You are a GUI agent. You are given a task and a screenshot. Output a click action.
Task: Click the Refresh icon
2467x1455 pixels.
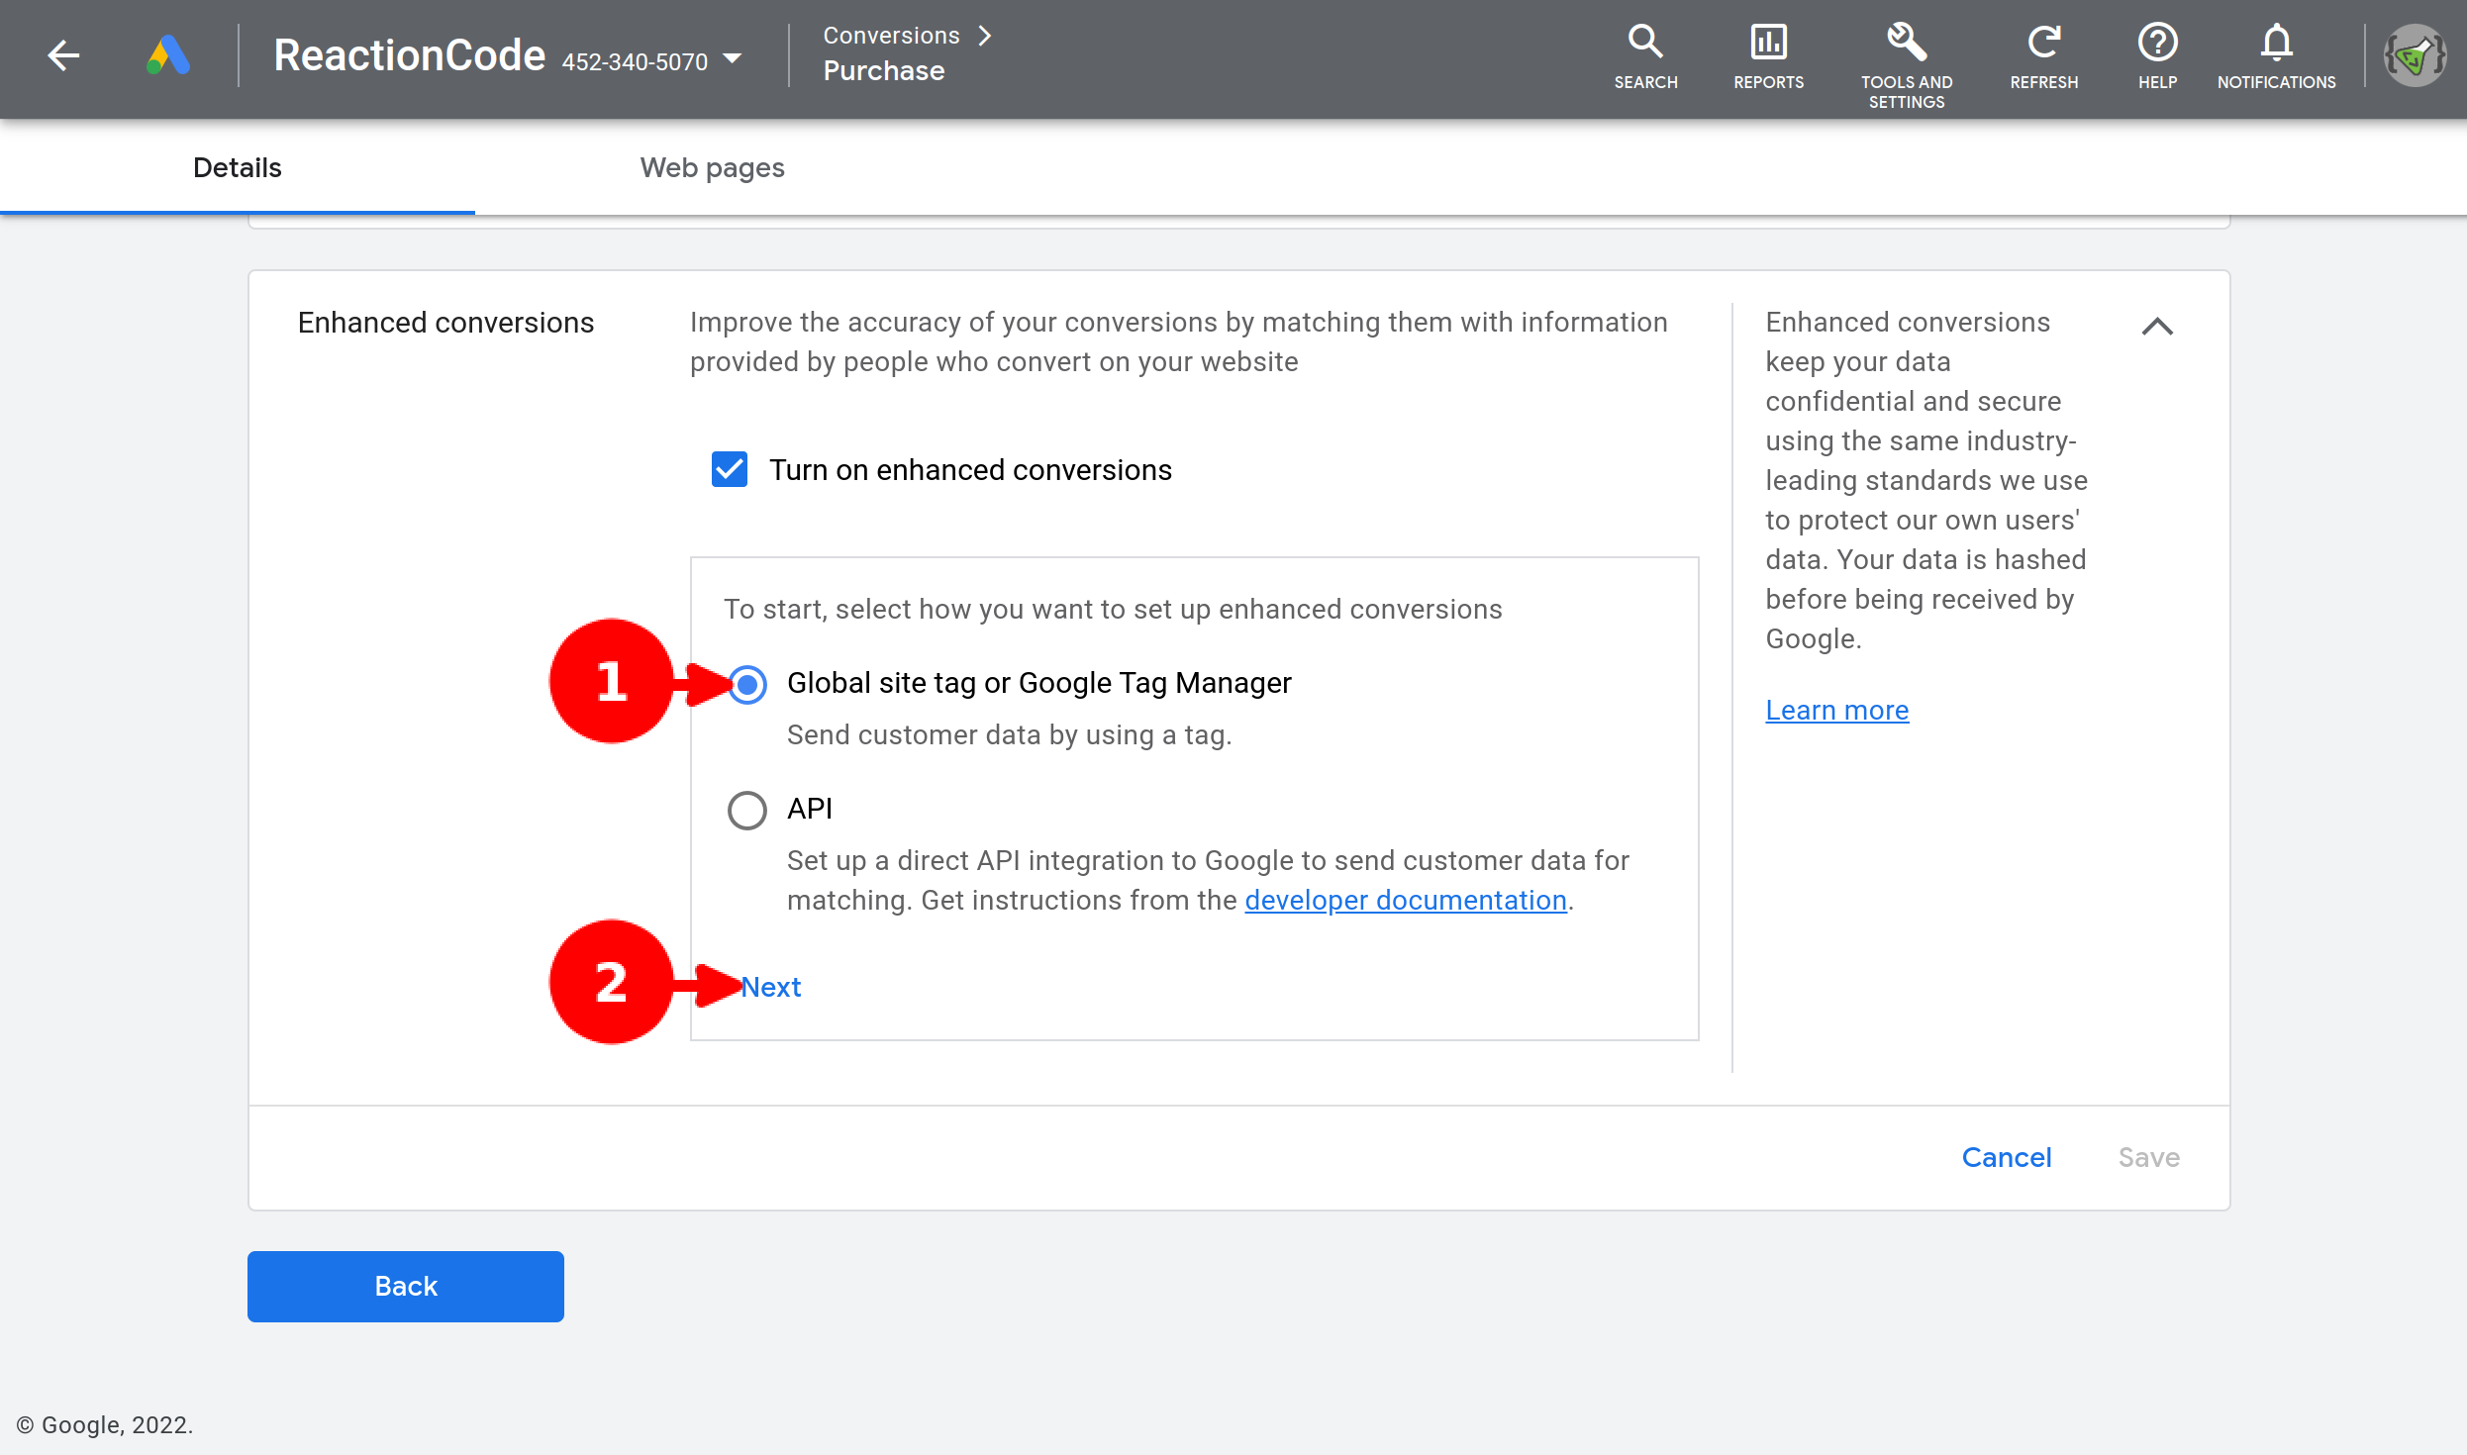(2043, 56)
